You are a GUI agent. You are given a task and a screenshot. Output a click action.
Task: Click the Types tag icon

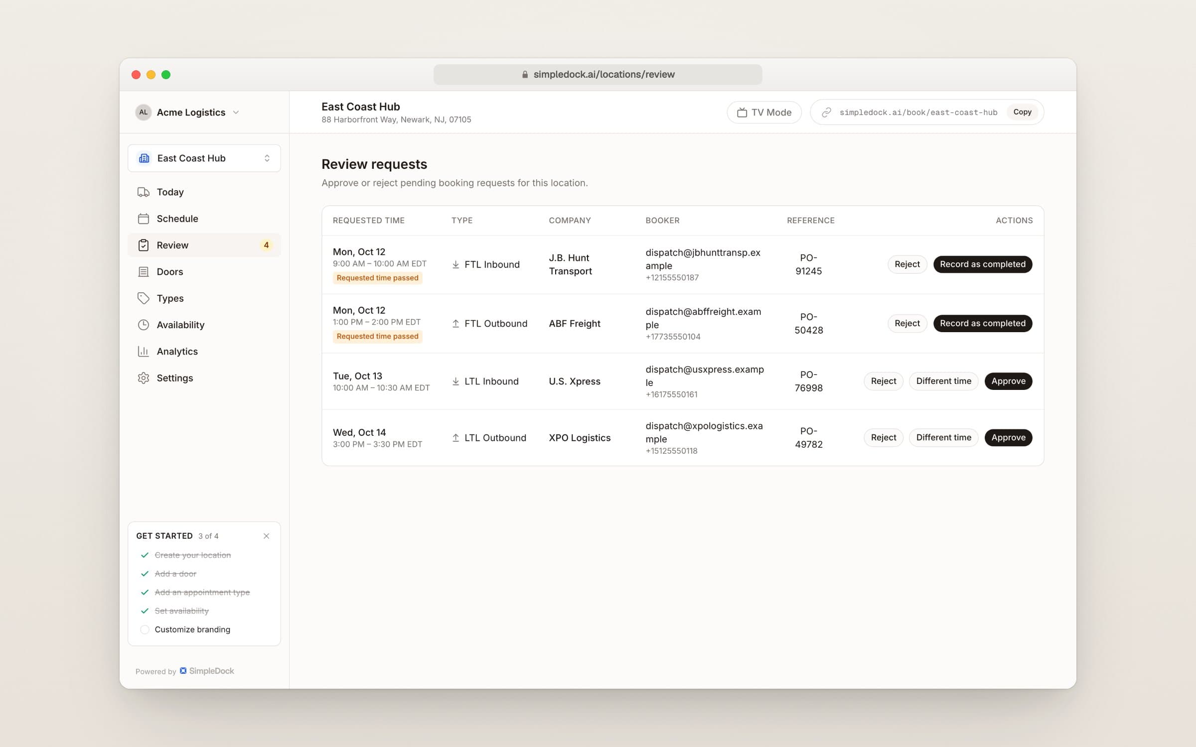tap(144, 298)
